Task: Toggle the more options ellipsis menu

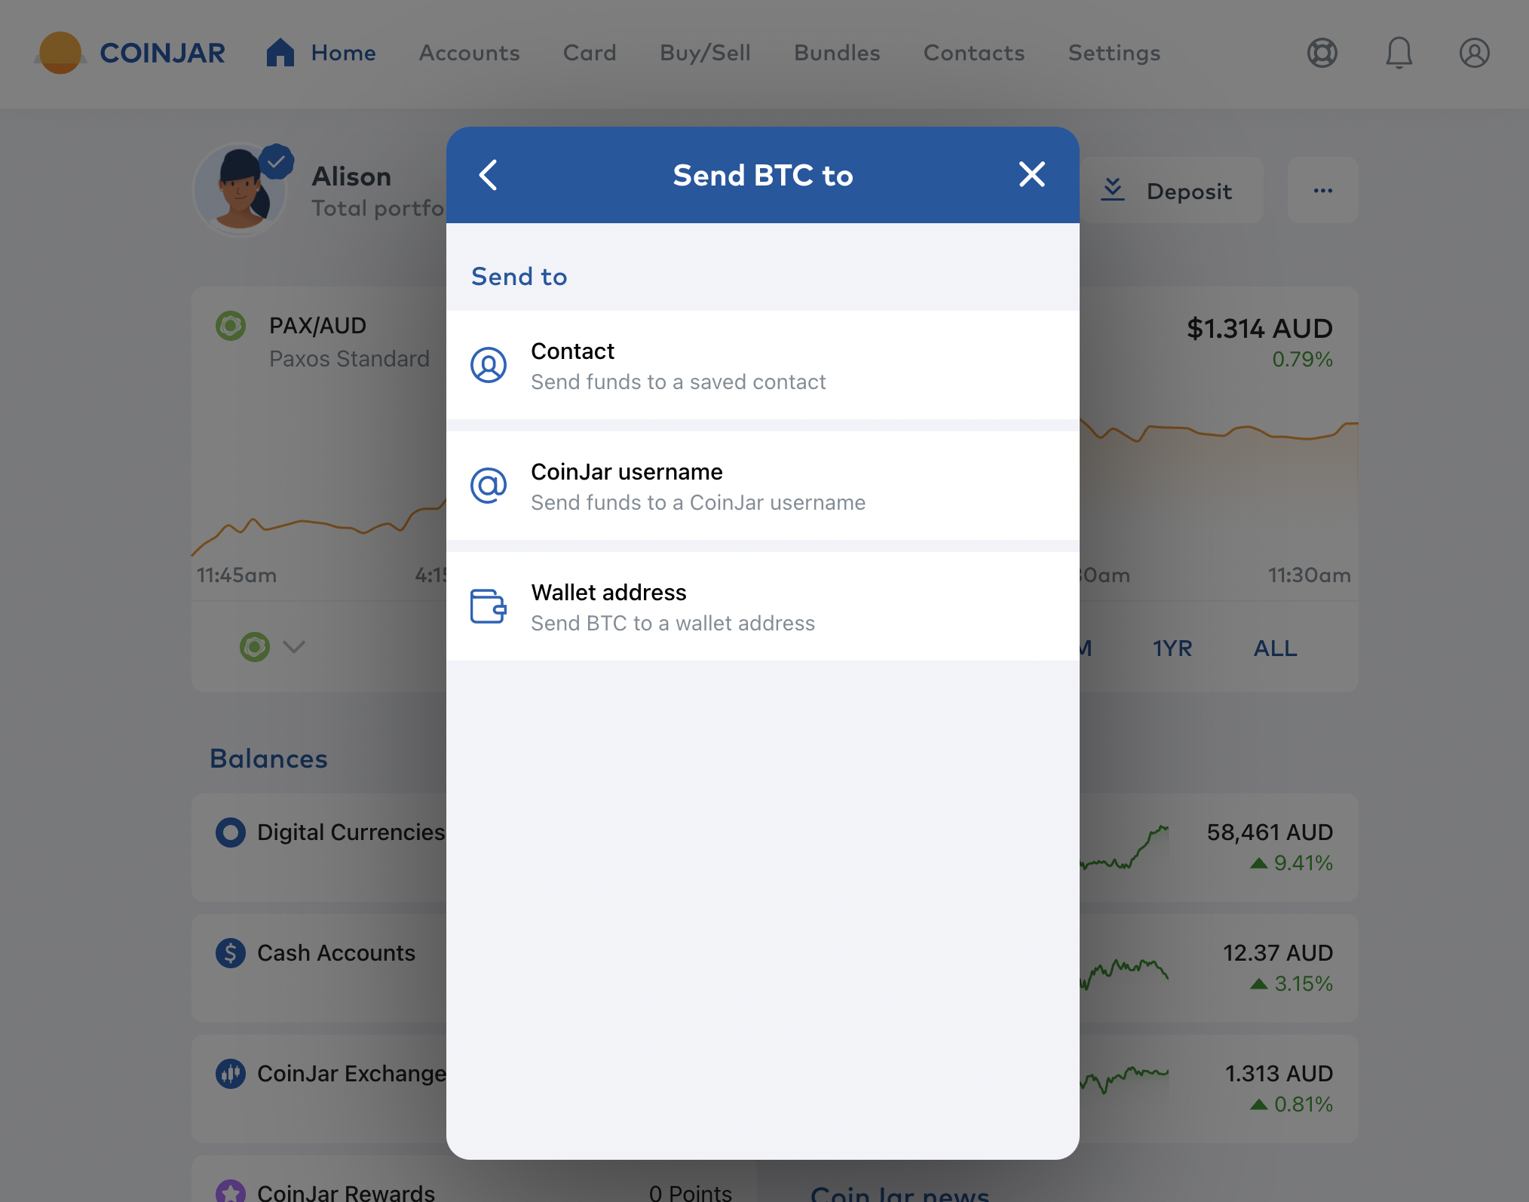Action: pyautogui.click(x=1323, y=190)
